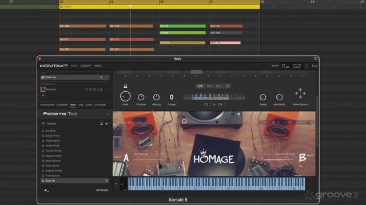This screenshot has height=205, width=366.
Task: Click the circle button on the turntable
Action: (x=184, y=121)
